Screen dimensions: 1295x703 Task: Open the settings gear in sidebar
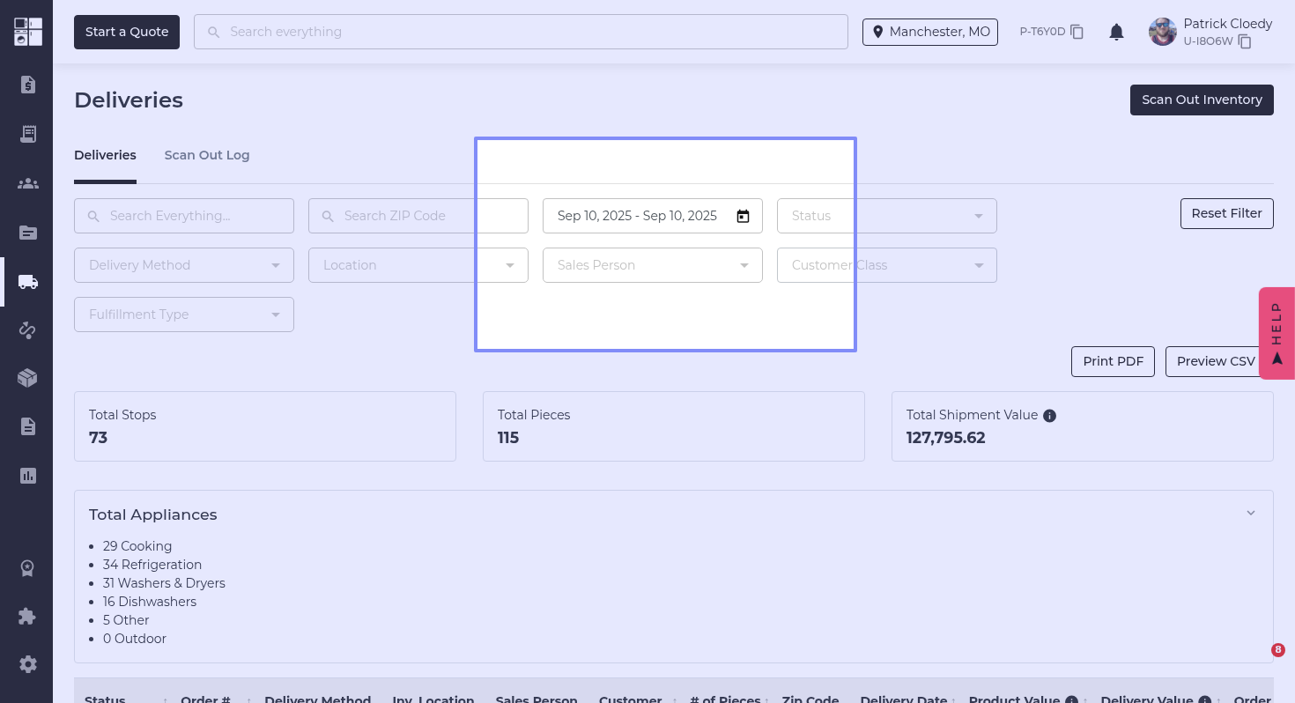coord(27,664)
